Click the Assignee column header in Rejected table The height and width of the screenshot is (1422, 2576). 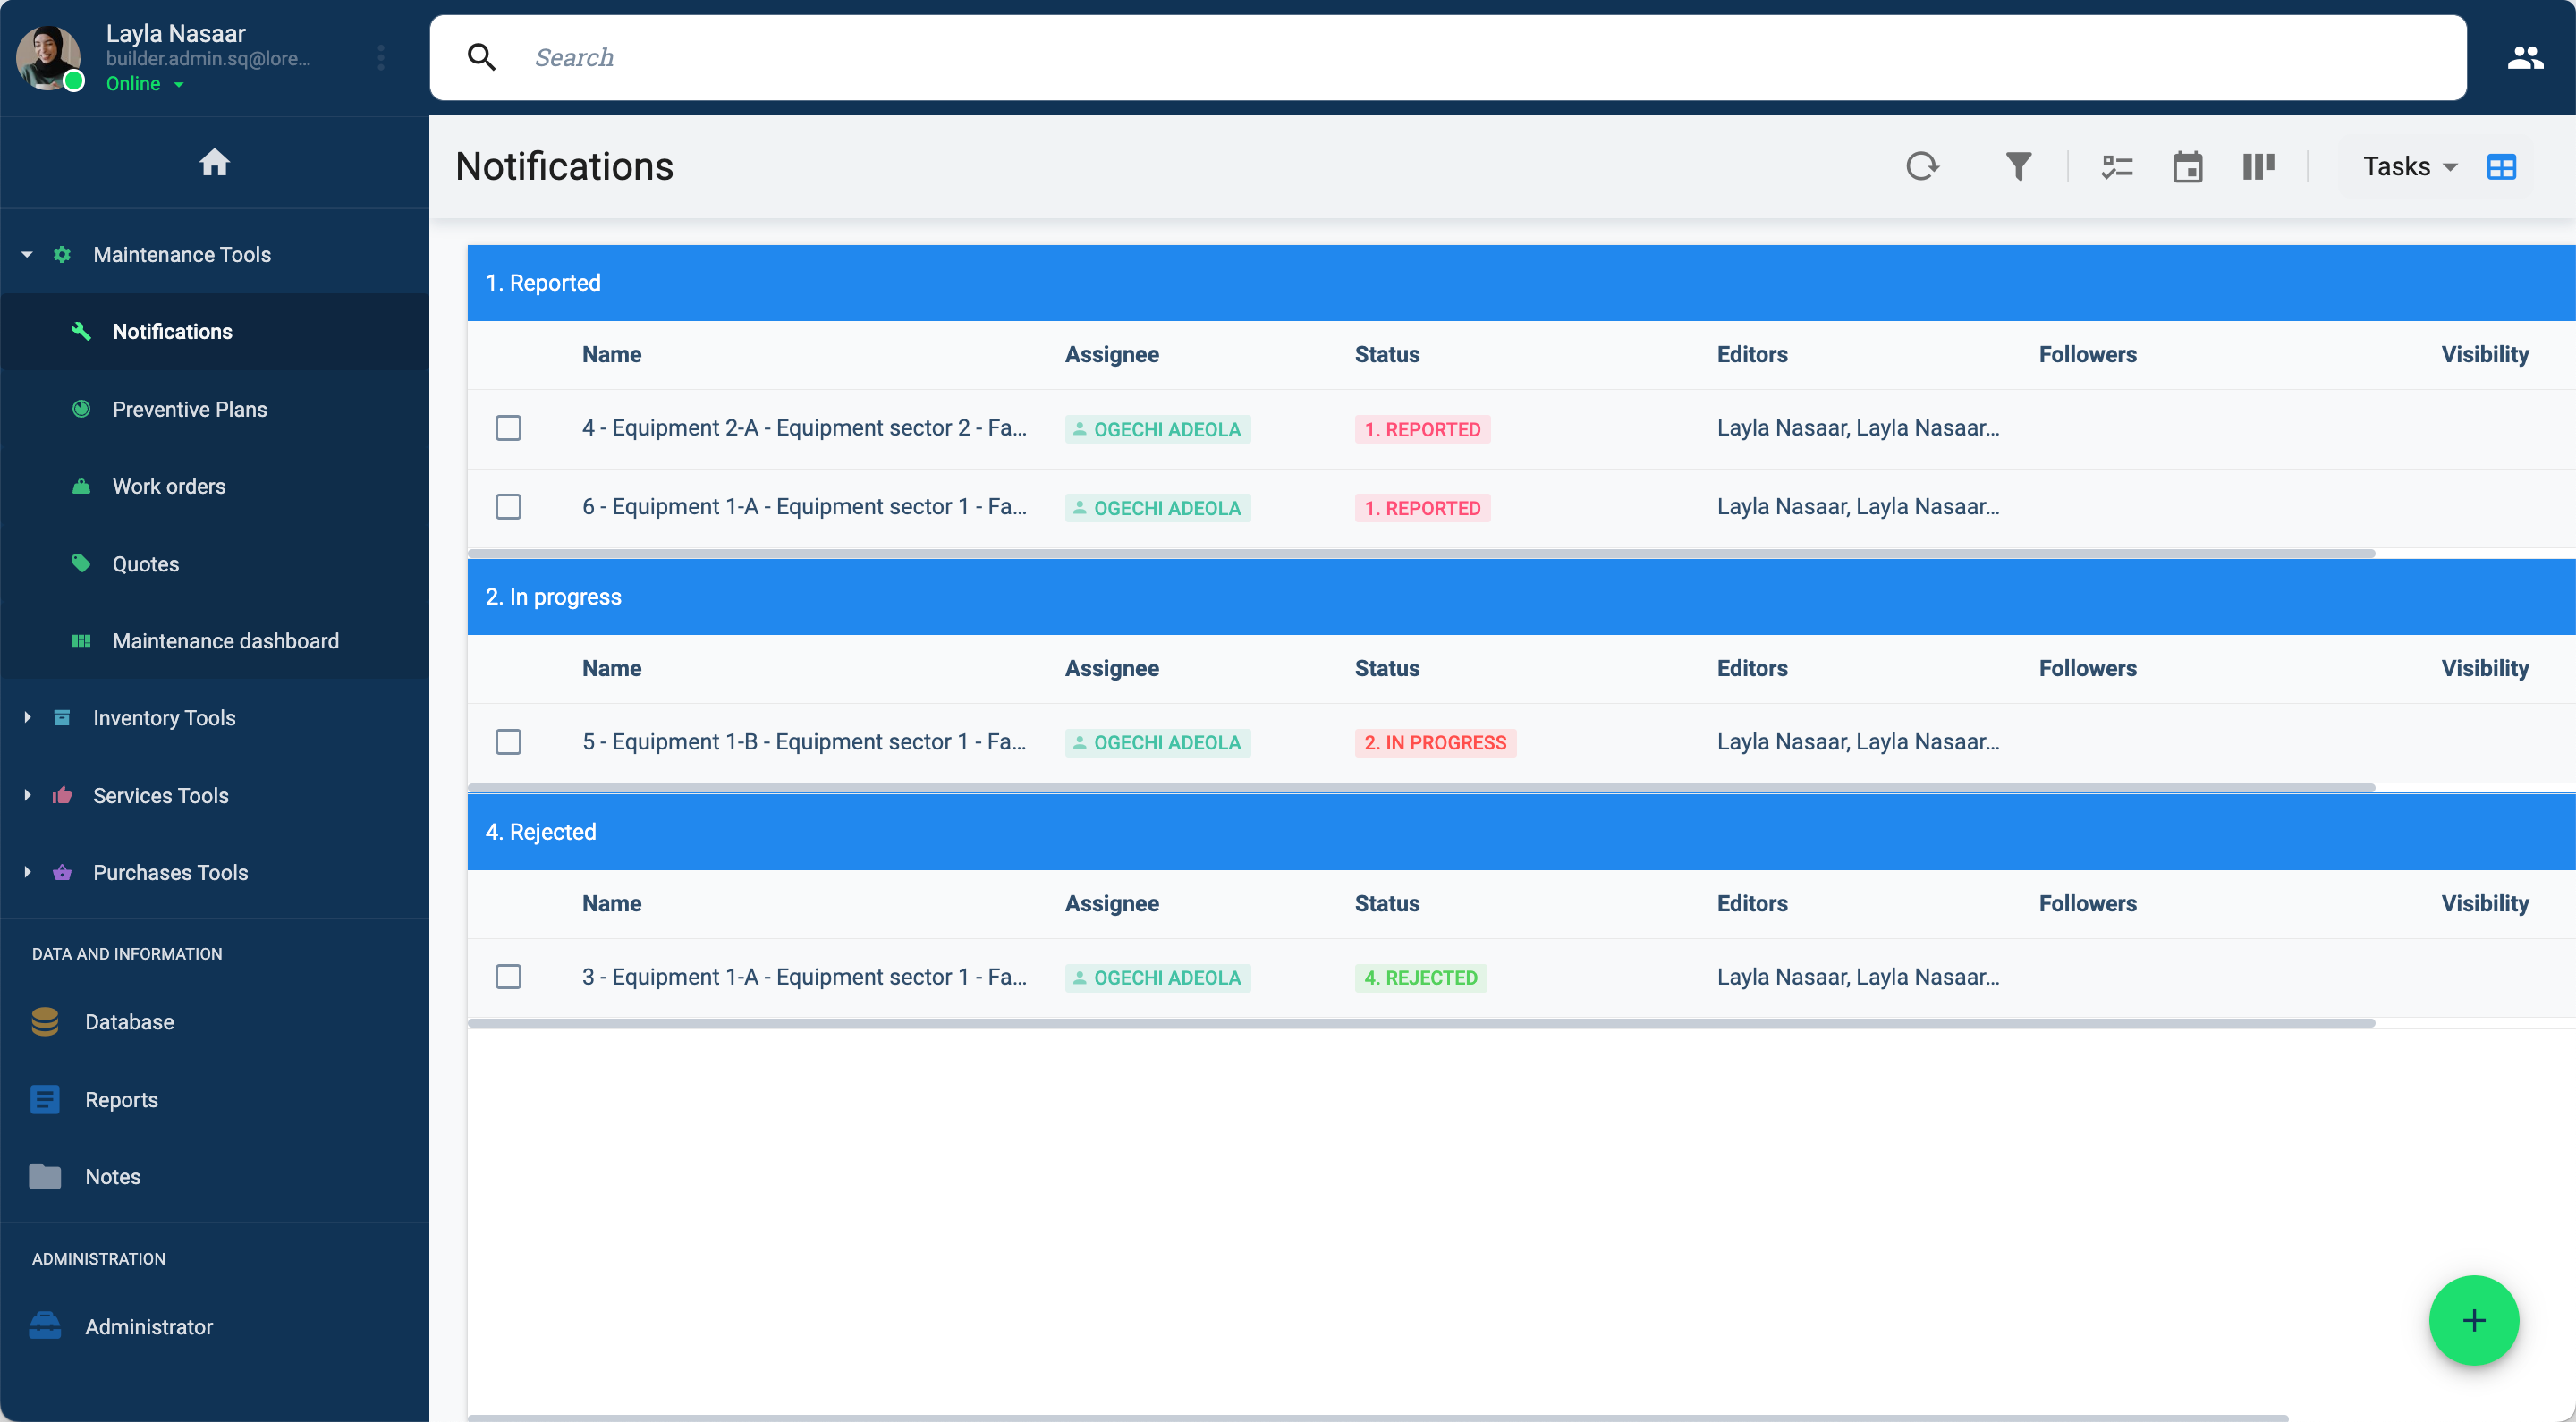pos(1111,903)
